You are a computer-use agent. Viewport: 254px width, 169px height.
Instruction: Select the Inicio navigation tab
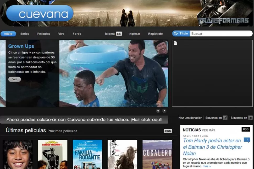(8, 34)
